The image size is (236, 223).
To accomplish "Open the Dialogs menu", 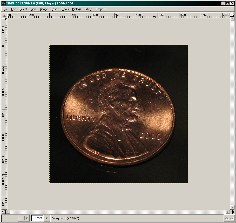I will click(77, 9).
